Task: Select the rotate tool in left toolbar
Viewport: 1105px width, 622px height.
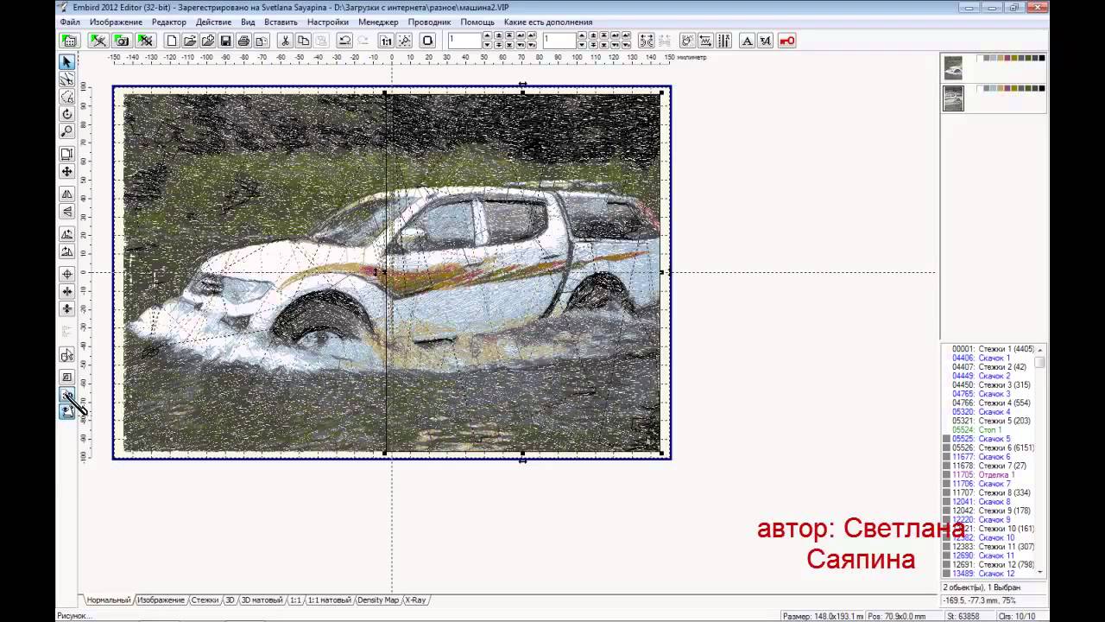Action: click(66, 114)
